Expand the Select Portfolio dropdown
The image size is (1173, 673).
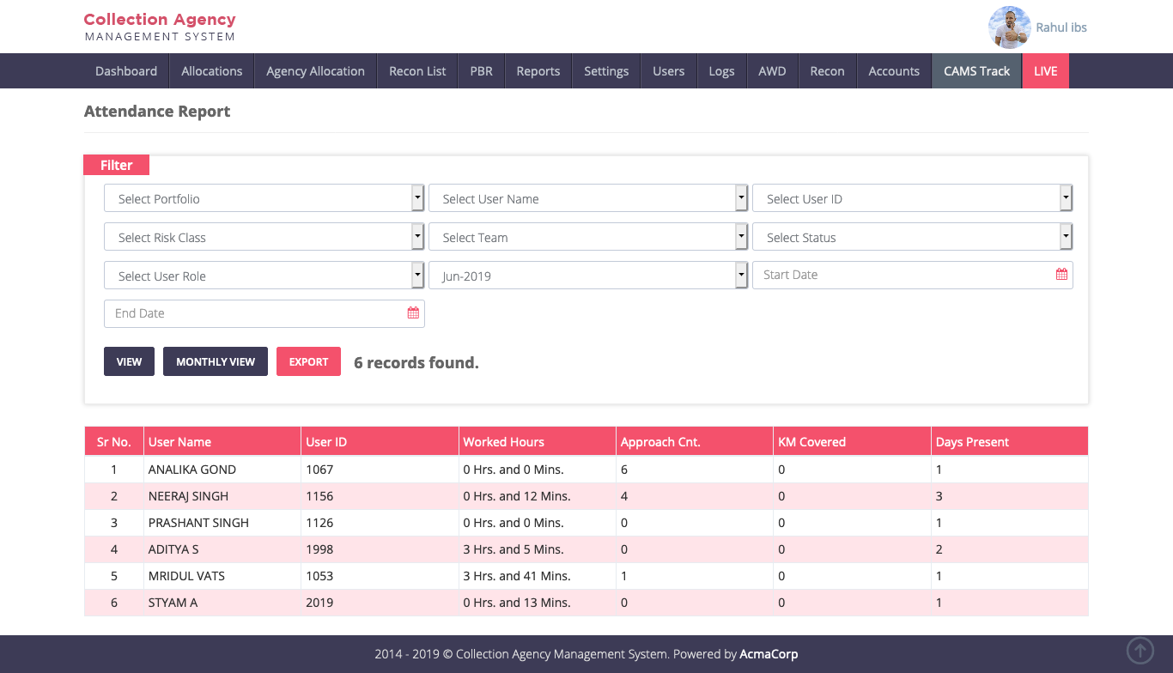coord(264,198)
